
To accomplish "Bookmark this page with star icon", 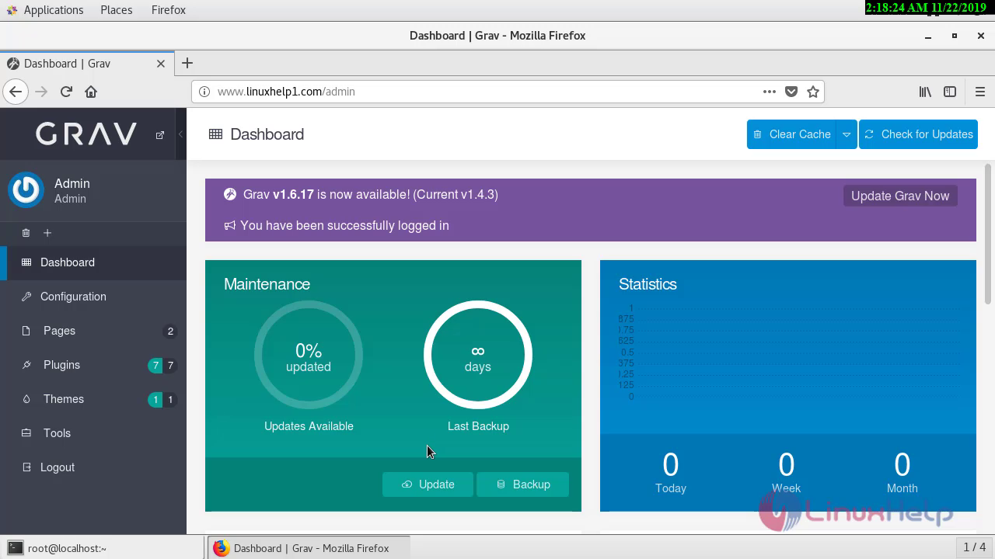I will [813, 92].
